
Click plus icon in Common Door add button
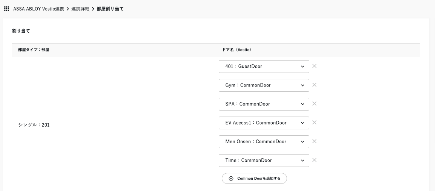[x=231, y=179]
